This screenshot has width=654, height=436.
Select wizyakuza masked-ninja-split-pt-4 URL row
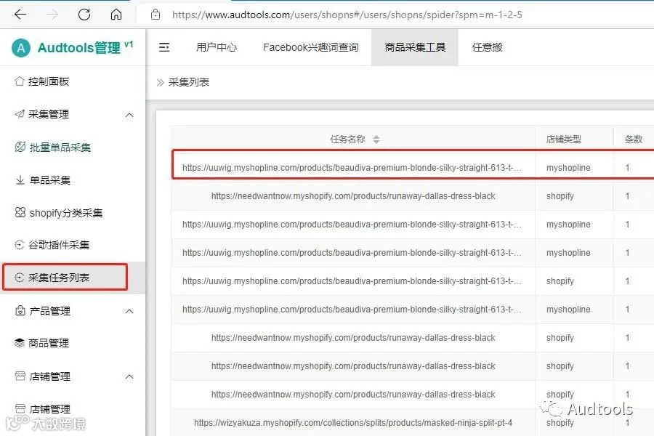tap(353, 423)
